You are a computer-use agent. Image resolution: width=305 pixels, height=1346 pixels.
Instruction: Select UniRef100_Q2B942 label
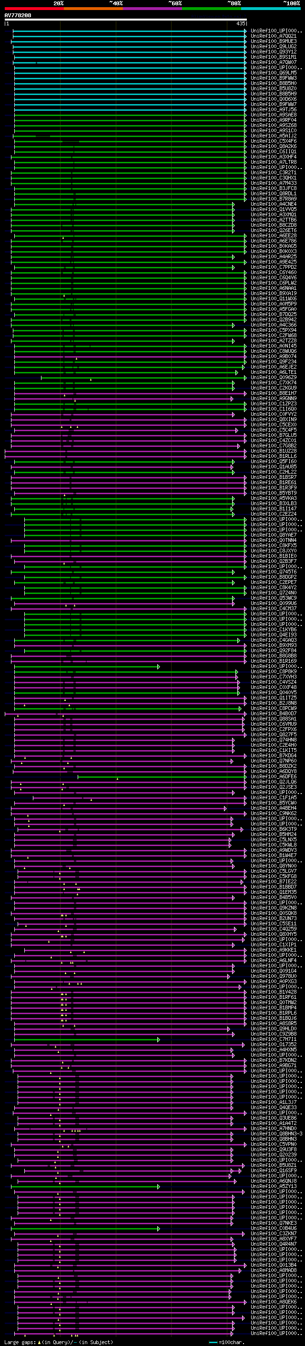[274, 319]
